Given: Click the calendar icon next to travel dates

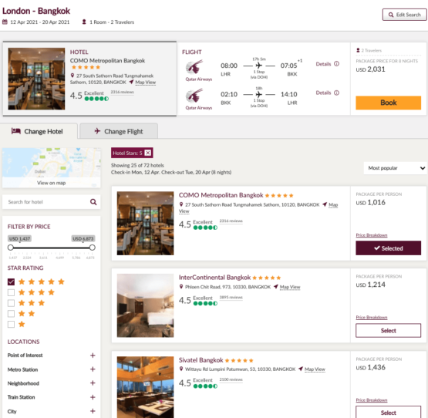Looking at the screenshot, I should pos(5,22).
